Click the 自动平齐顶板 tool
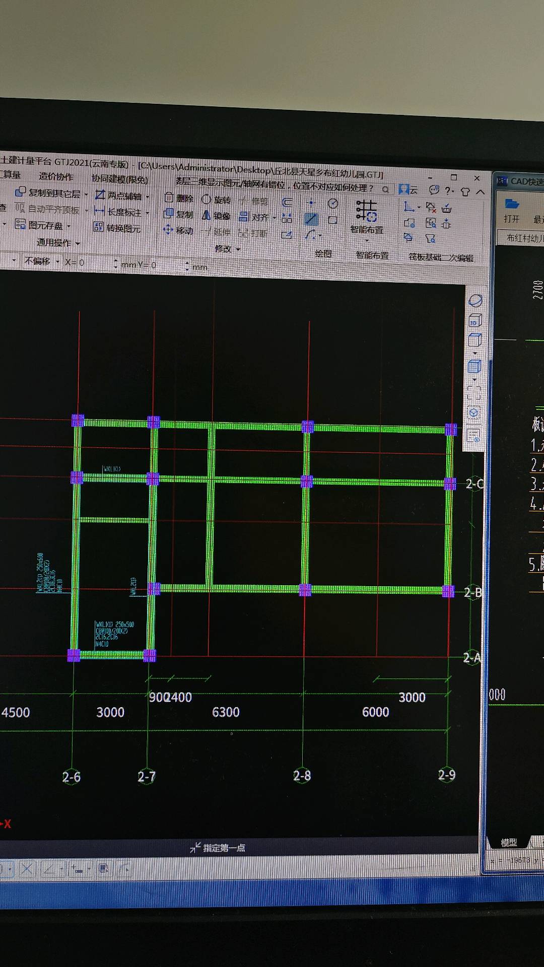Viewport: 544px width, 967px height. pyautogui.click(x=47, y=209)
